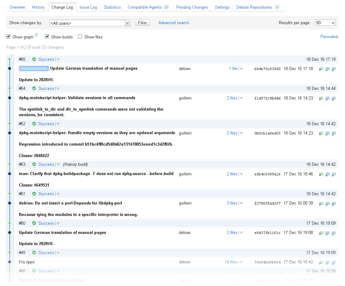Open change 50efdbd5b924 in IDE
Image resolution: width=345 pixels, height=286 pixels.
334,262
